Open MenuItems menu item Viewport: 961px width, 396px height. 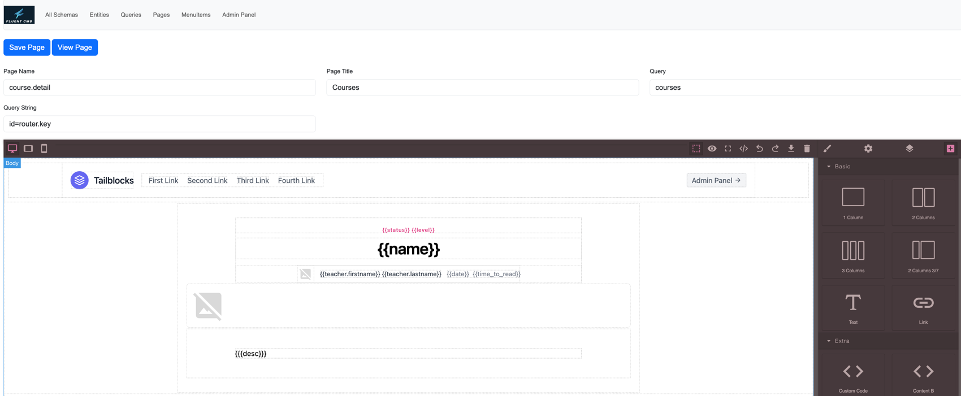(196, 15)
